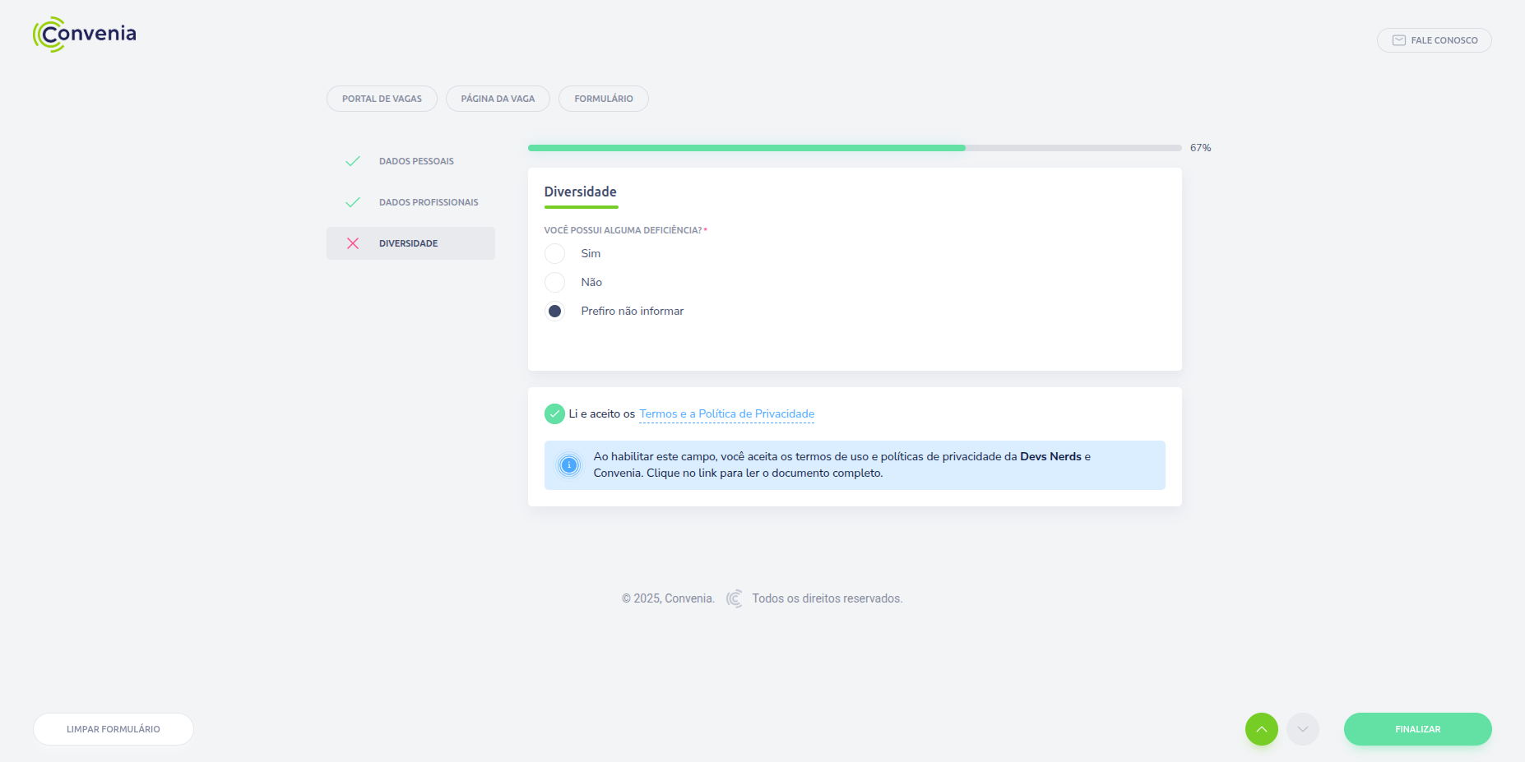Click the Convenia logo in header
The width and height of the screenshot is (1525, 762).
[85, 35]
